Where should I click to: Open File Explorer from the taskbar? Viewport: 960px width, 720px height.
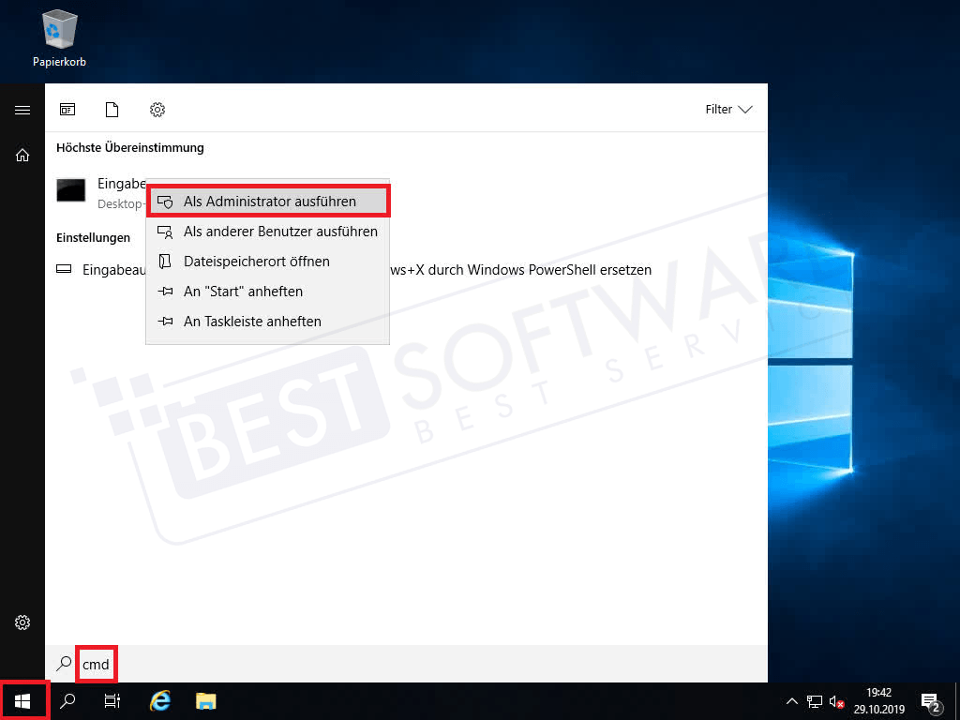coord(204,700)
